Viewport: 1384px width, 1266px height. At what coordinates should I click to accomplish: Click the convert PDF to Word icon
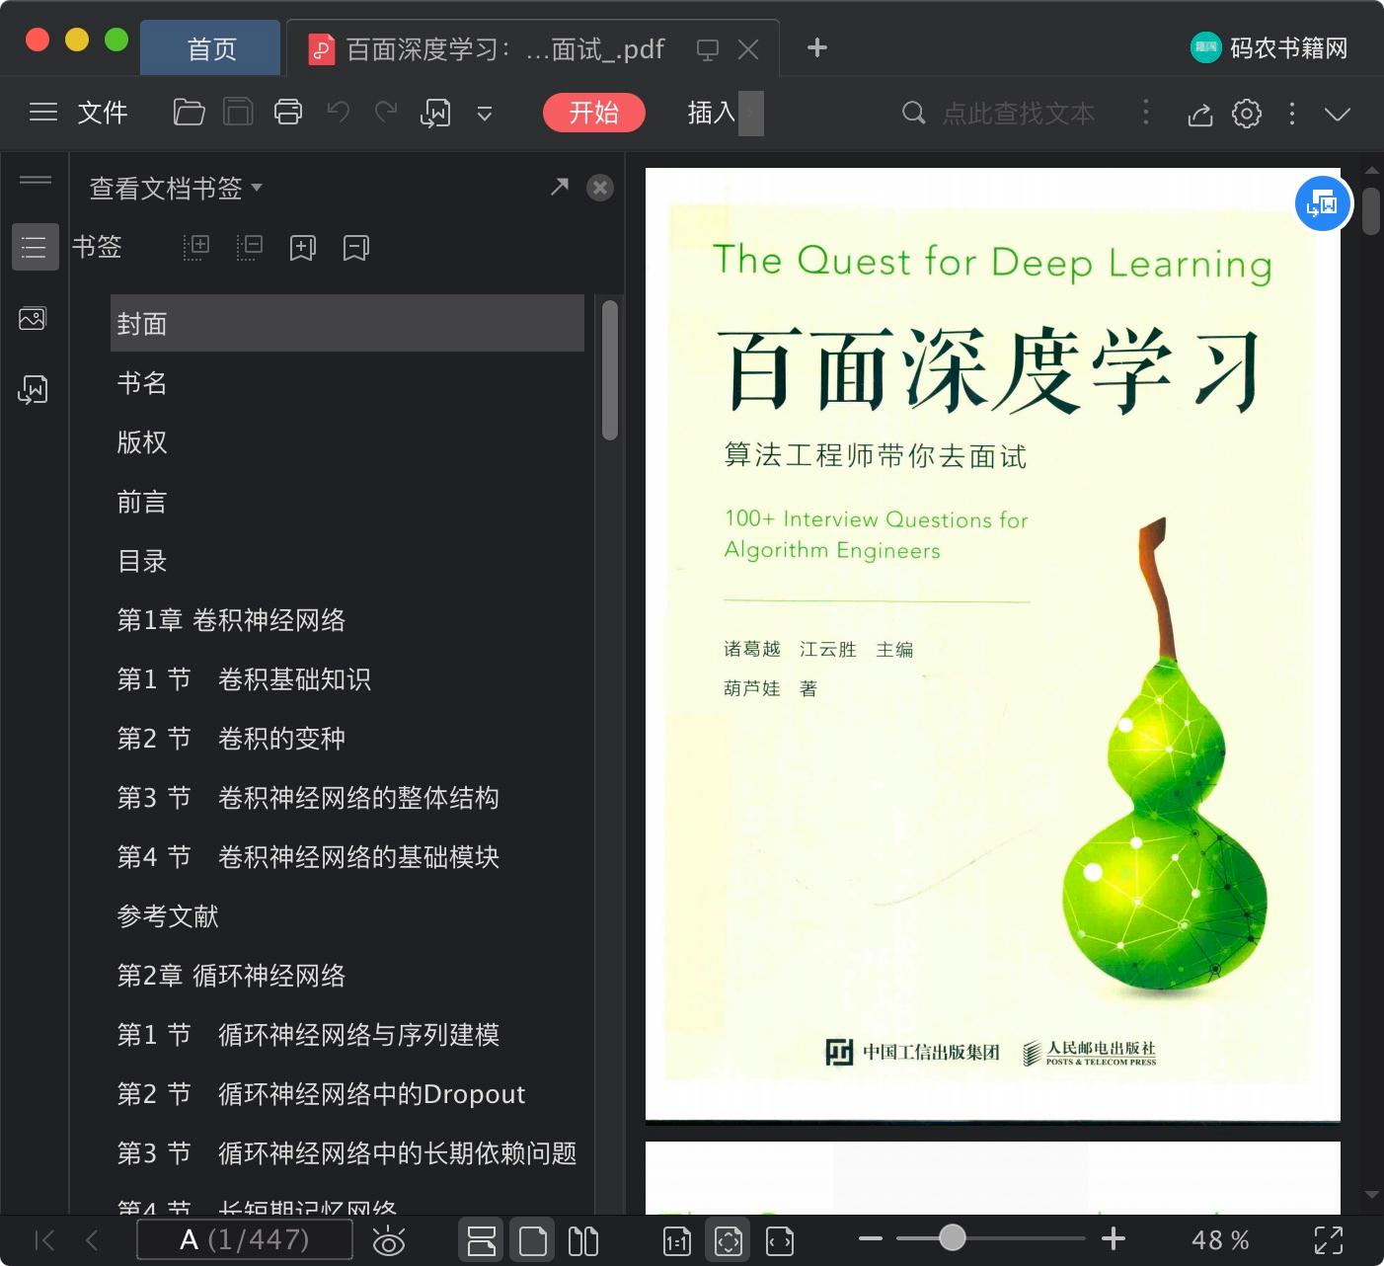click(x=435, y=114)
